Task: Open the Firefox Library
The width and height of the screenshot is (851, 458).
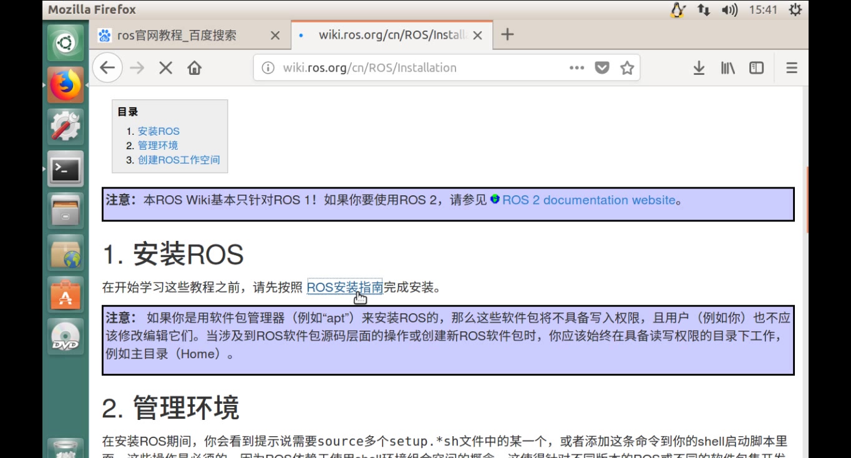Action: (x=727, y=67)
